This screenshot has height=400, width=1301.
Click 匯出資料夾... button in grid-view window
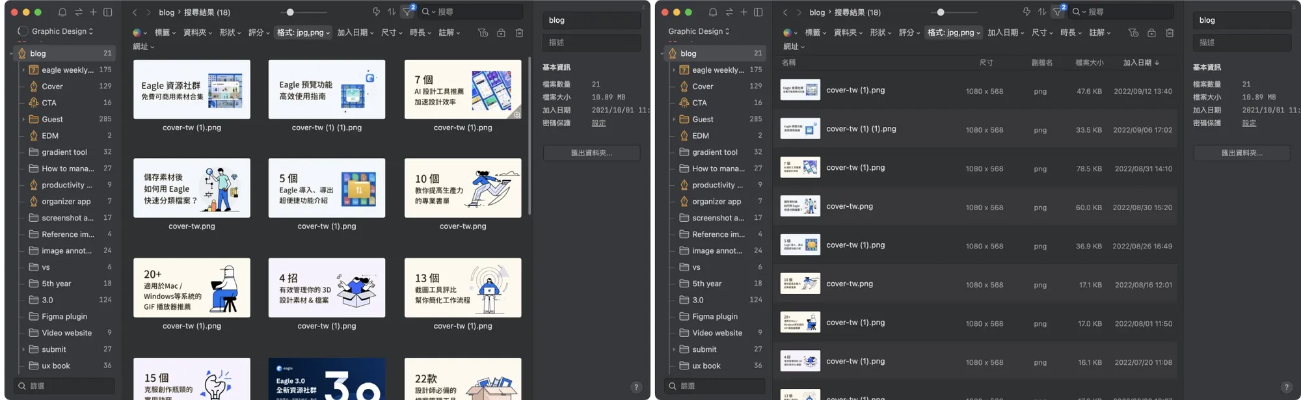click(x=591, y=153)
